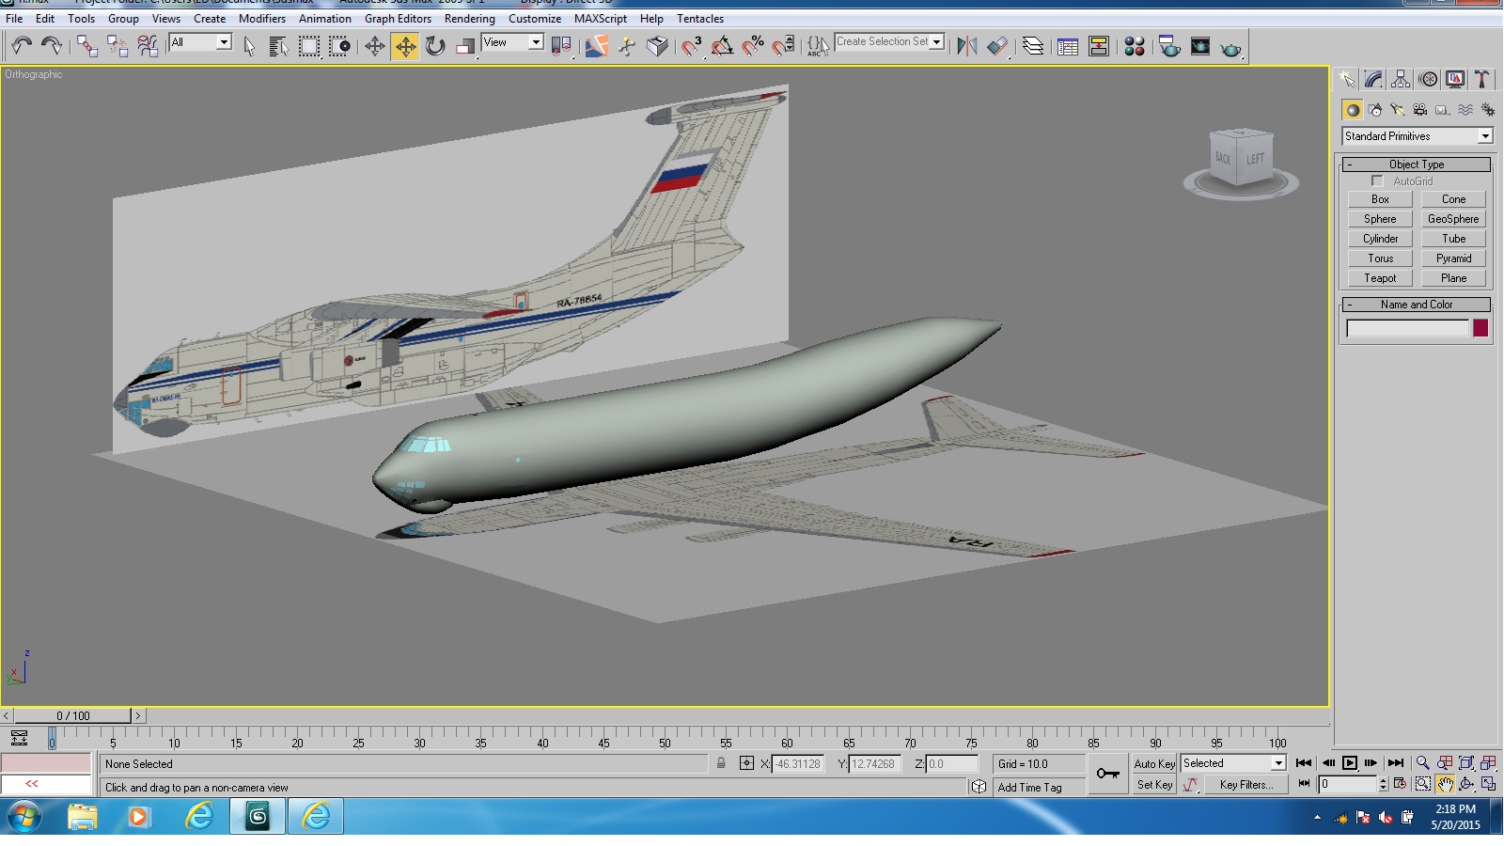This screenshot has height=846, width=1504.
Task: Open the Rendering menu
Action: coord(470,18)
